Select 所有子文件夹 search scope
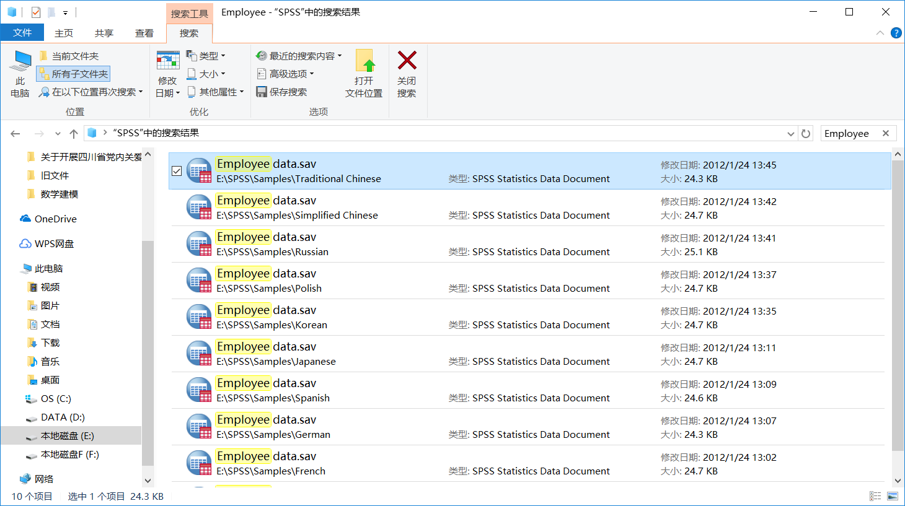Screen dimensions: 905x506 pyautogui.click(x=73, y=74)
